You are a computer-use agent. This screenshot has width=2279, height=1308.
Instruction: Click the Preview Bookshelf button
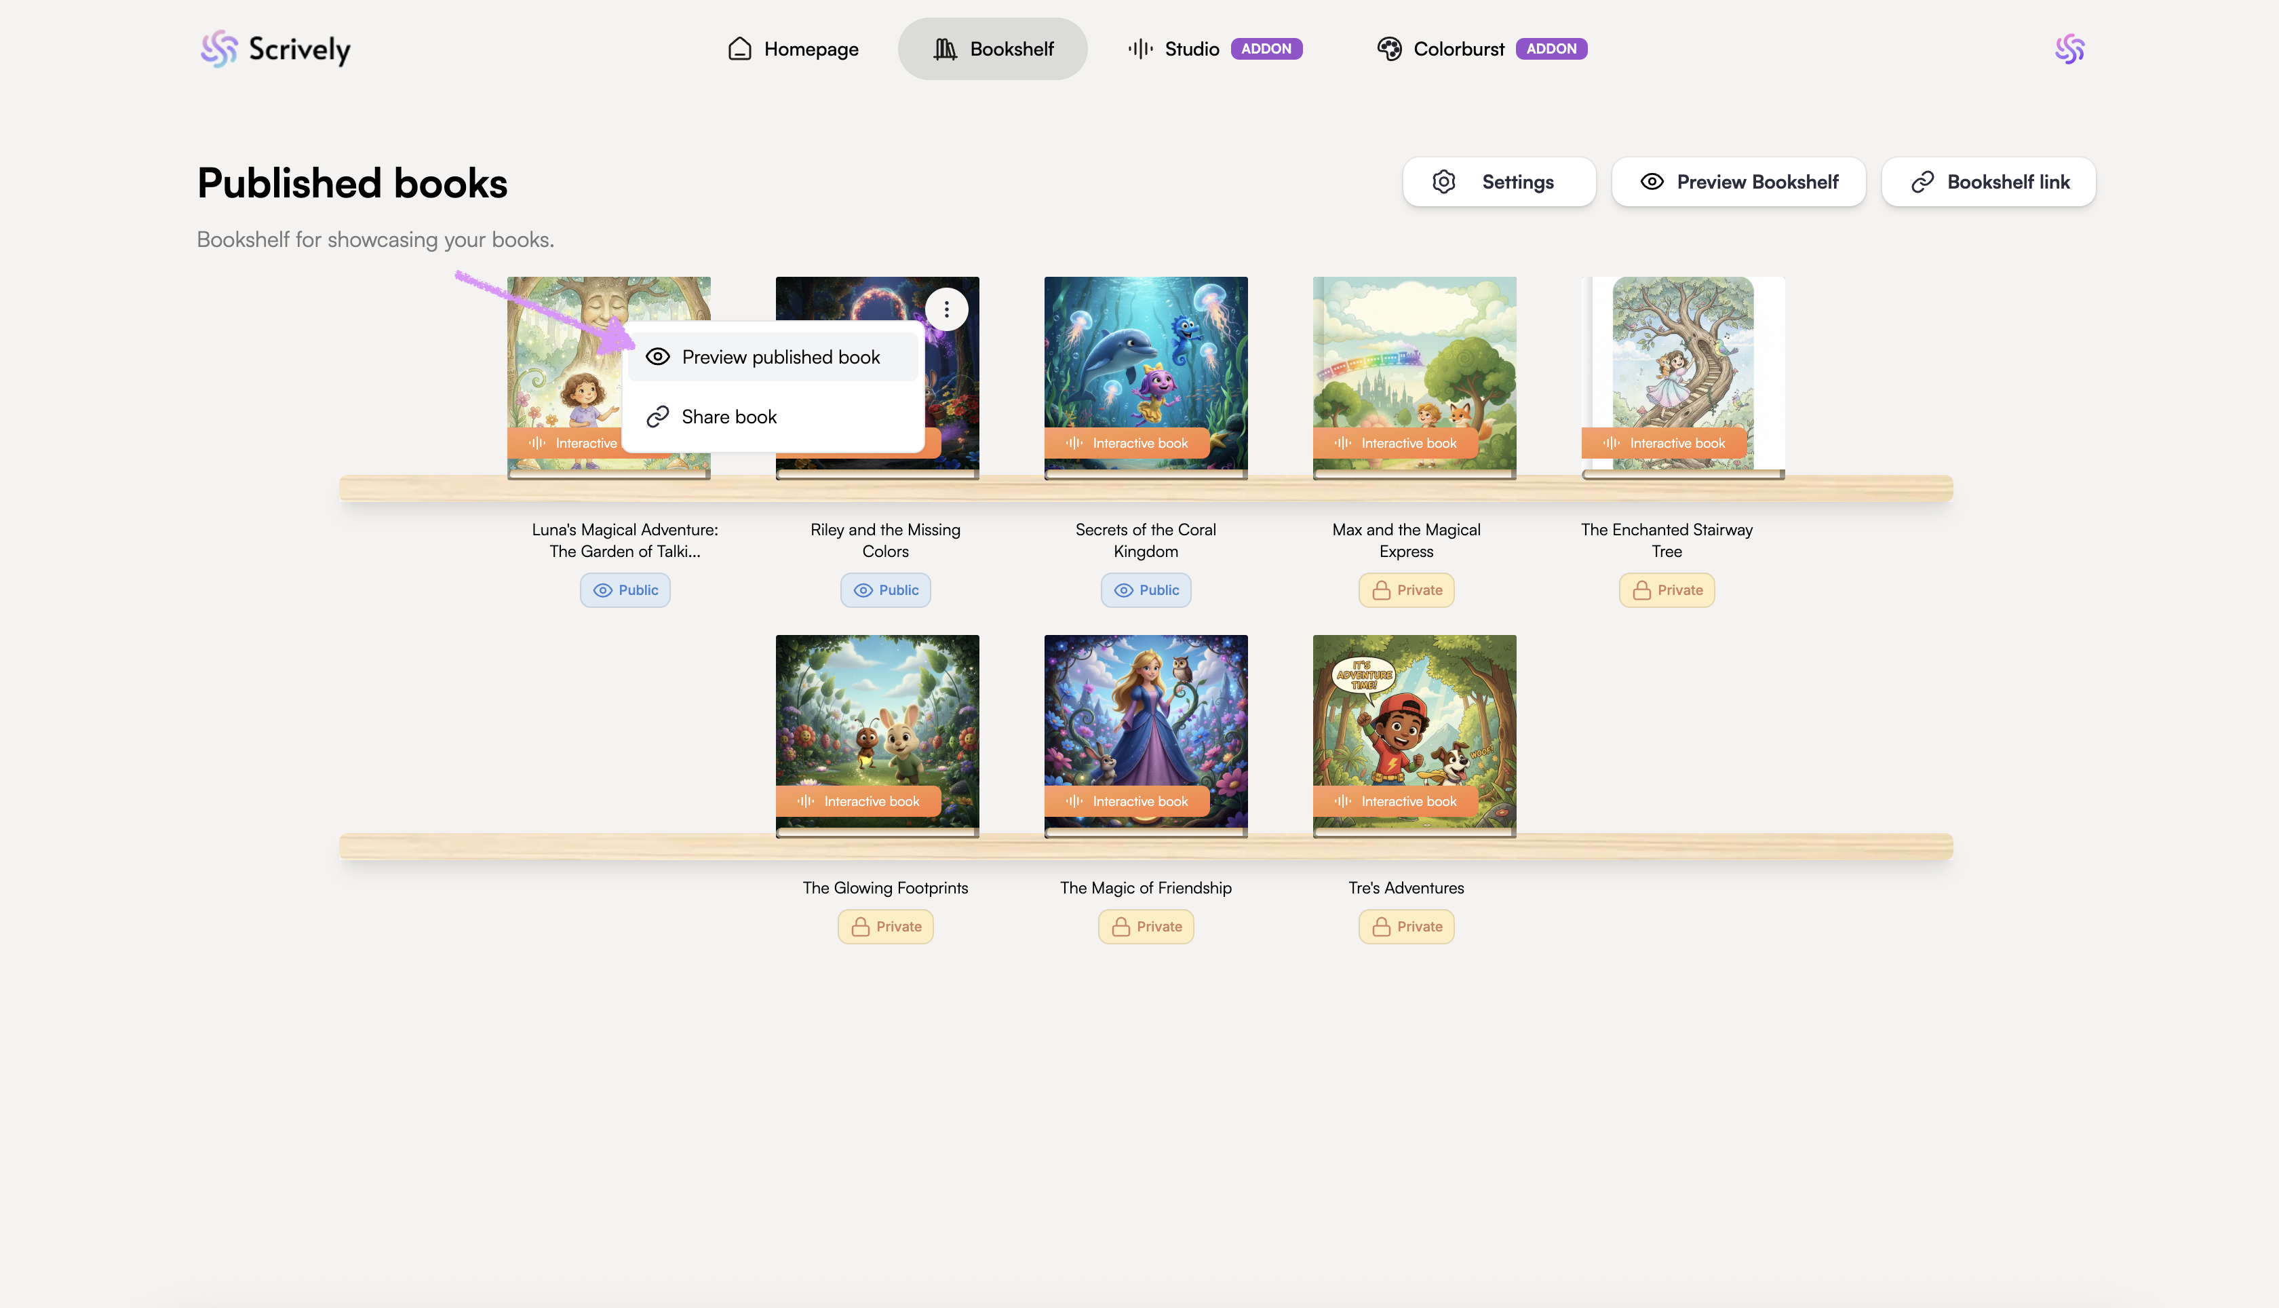1738,181
